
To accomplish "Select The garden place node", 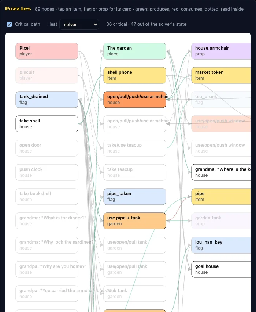I will click(x=135, y=51).
